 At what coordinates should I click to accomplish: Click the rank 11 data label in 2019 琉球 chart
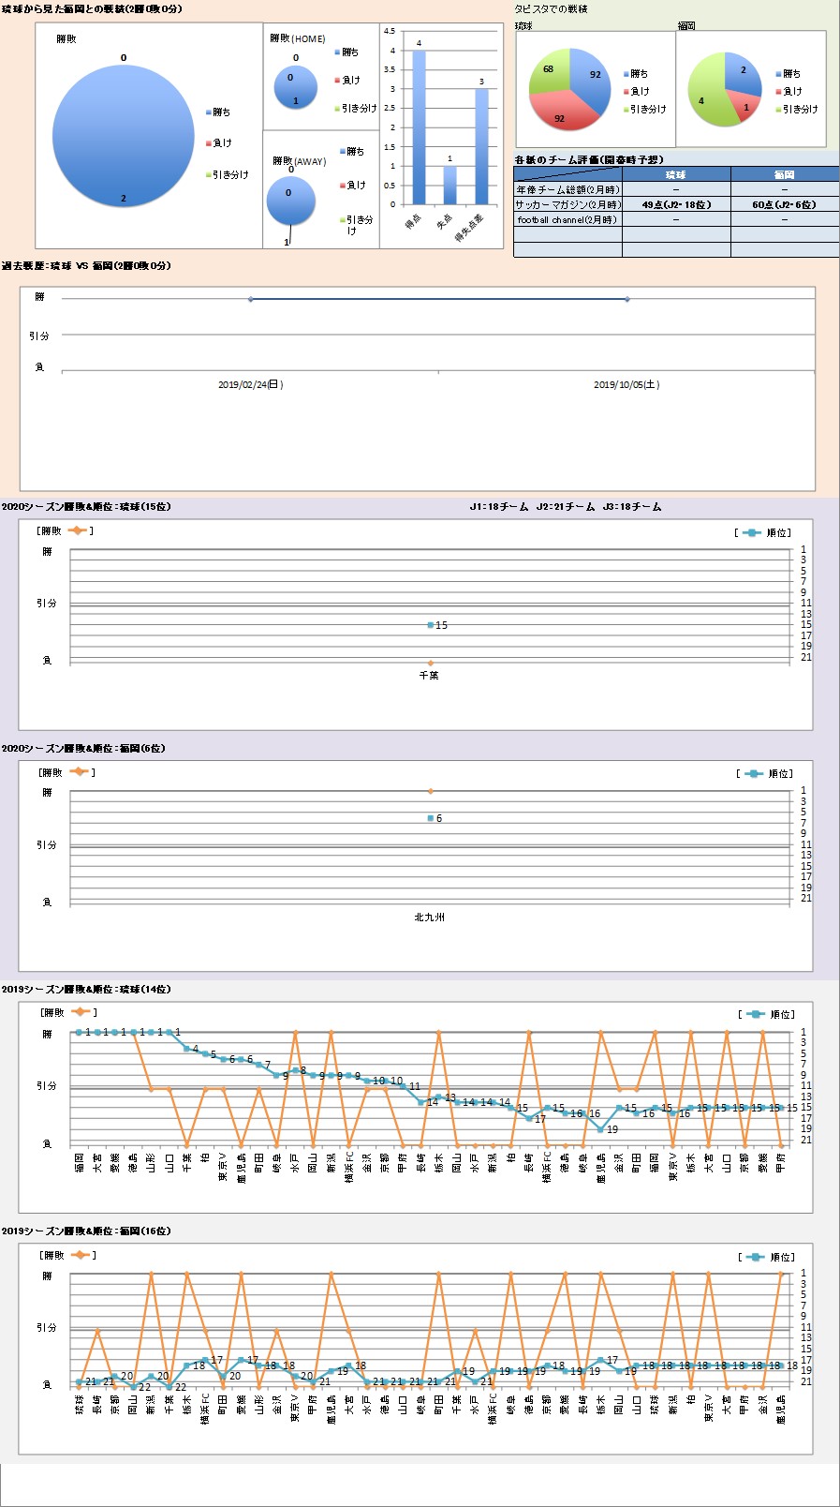[x=415, y=1087]
